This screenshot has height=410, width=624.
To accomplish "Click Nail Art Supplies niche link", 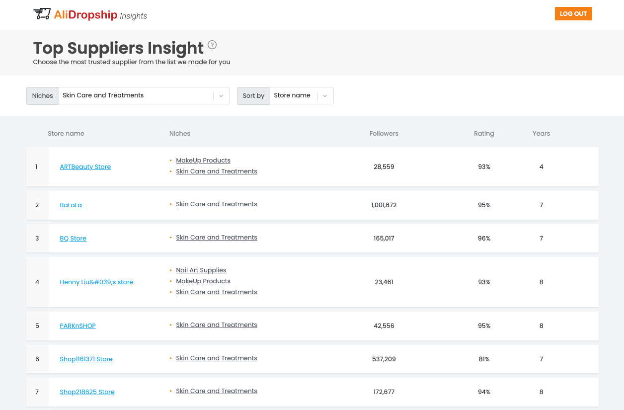I will click(x=201, y=270).
